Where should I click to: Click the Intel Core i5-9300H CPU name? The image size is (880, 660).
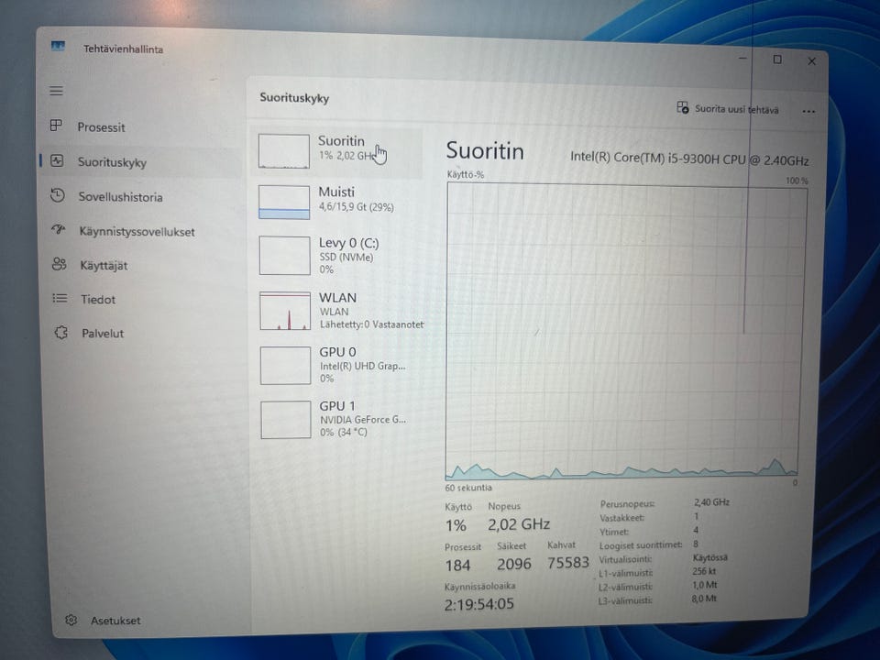[x=689, y=159]
